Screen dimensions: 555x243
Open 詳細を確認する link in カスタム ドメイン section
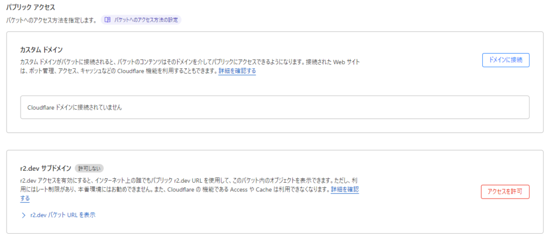(x=237, y=71)
